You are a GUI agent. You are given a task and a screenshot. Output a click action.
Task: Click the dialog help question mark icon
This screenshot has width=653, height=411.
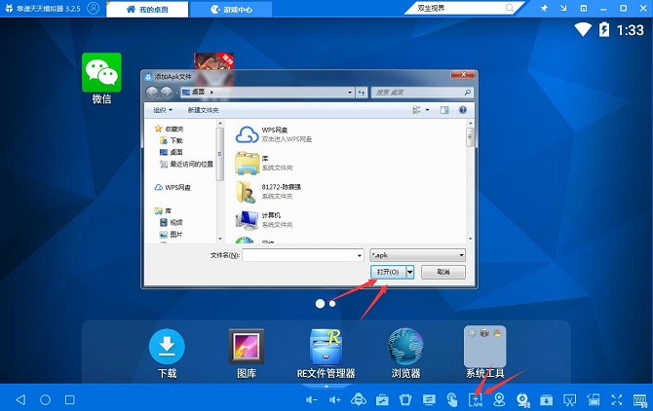coord(462,110)
